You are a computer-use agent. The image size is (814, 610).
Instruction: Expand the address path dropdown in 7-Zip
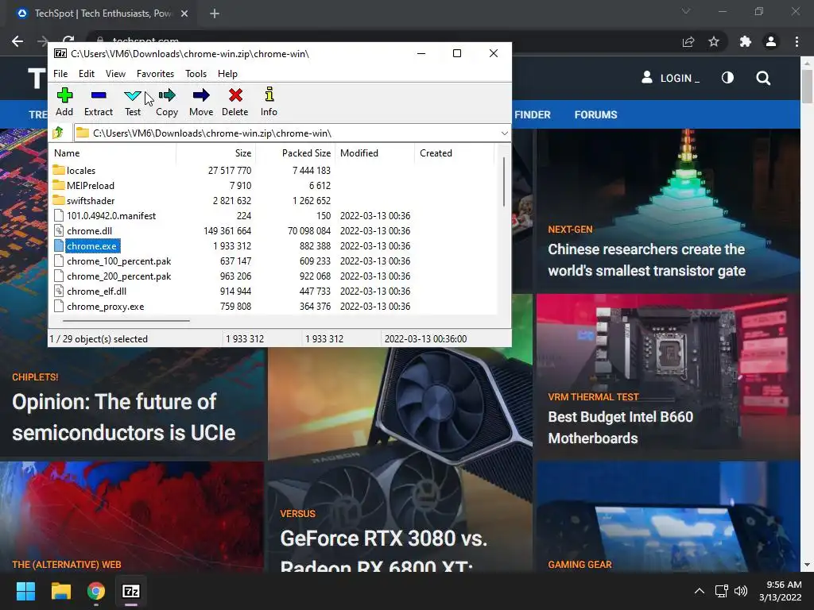pyautogui.click(x=504, y=133)
